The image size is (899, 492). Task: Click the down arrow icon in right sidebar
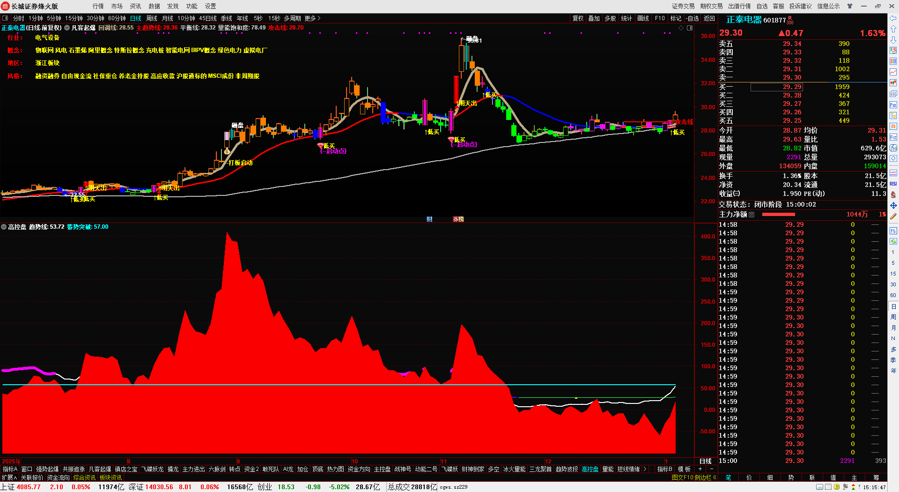coord(893,40)
